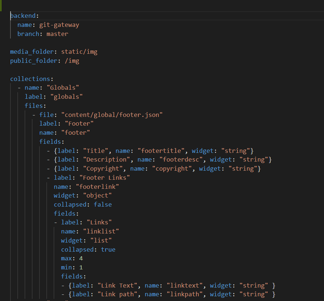Click "fields" key below "collapsed: false"

[65, 213]
